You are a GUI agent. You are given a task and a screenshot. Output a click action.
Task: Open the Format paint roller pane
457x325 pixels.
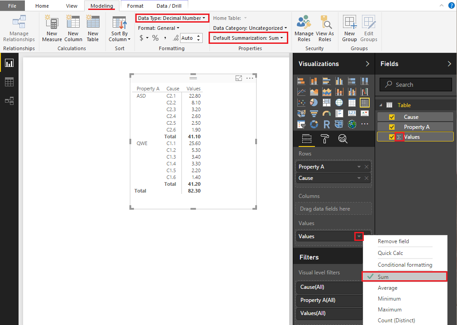tap(325, 139)
